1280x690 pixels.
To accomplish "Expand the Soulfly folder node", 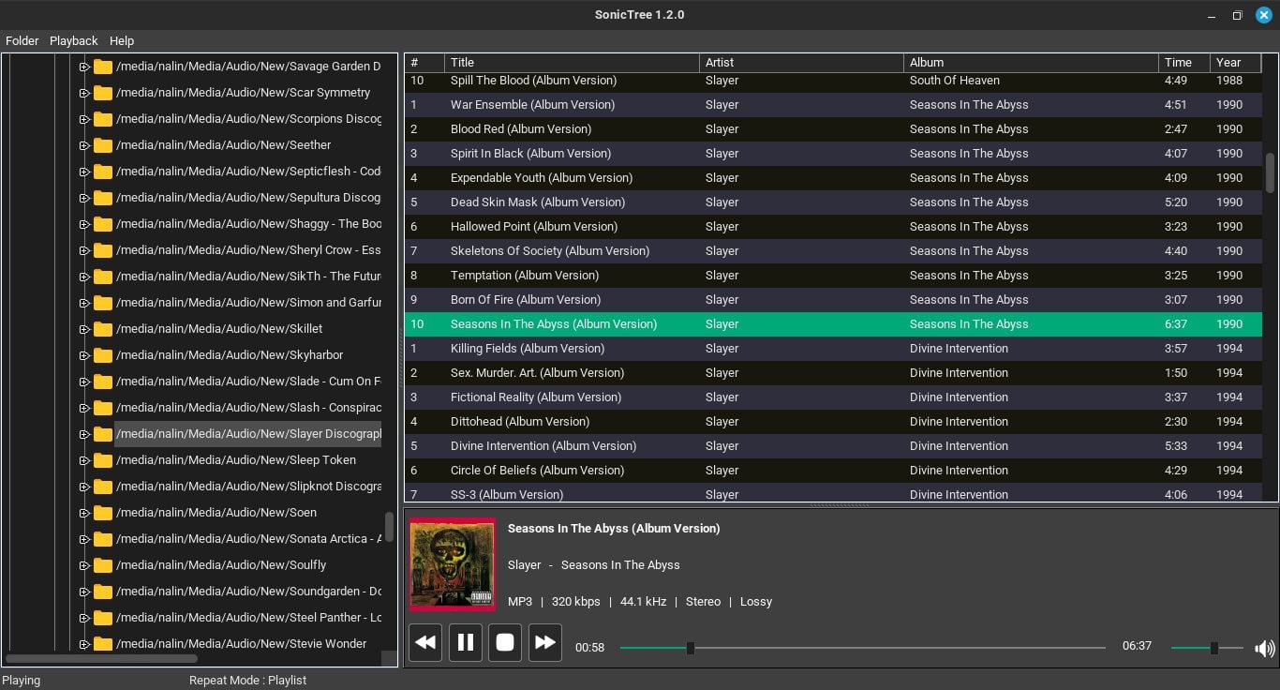I will click(x=83, y=565).
